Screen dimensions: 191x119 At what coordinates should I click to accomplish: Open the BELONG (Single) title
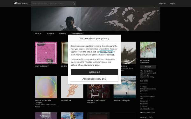point(122,100)
